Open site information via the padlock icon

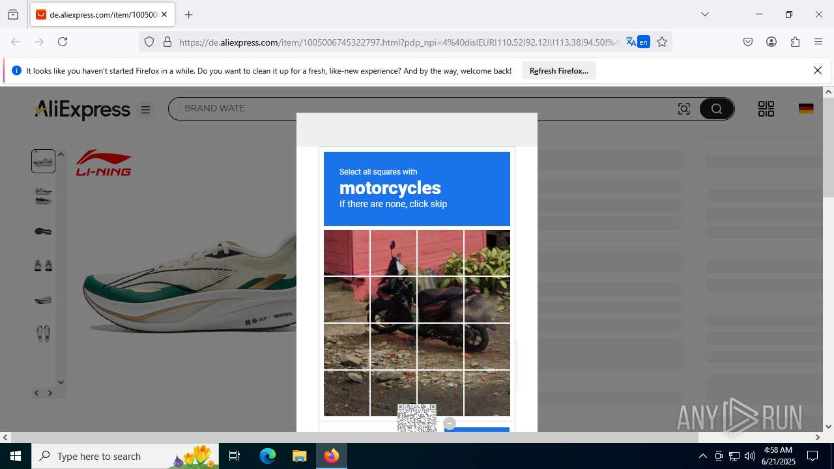[x=167, y=42]
